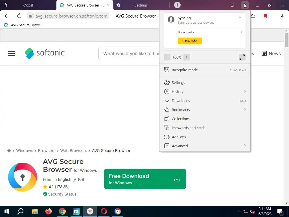
Task: Open Incognito mode from menu
Action: click(x=205, y=70)
